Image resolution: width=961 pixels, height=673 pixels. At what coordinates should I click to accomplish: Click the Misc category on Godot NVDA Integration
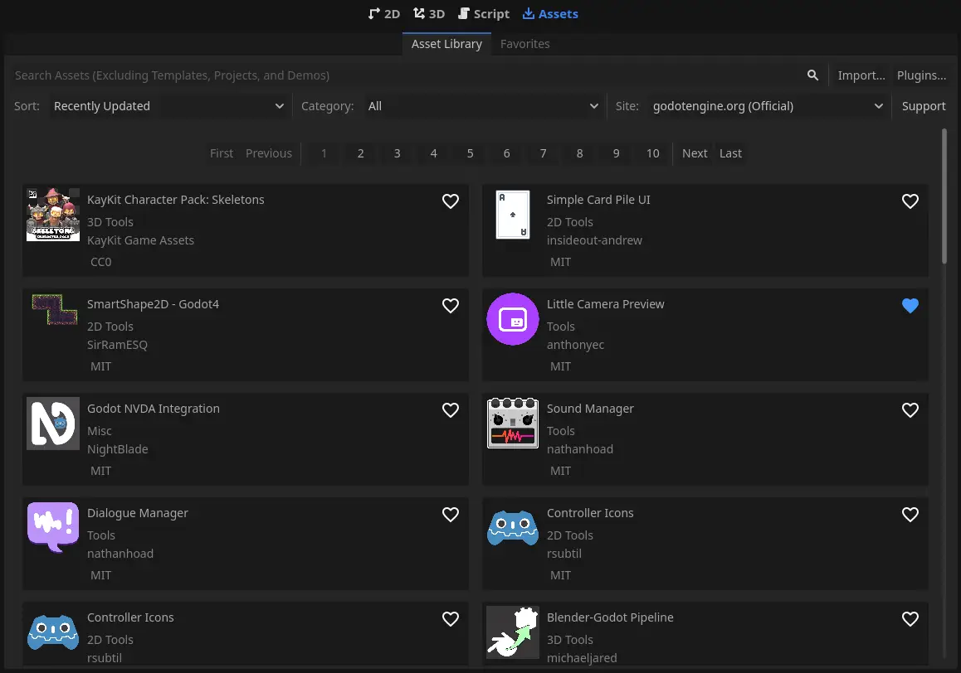pos(100,431)
